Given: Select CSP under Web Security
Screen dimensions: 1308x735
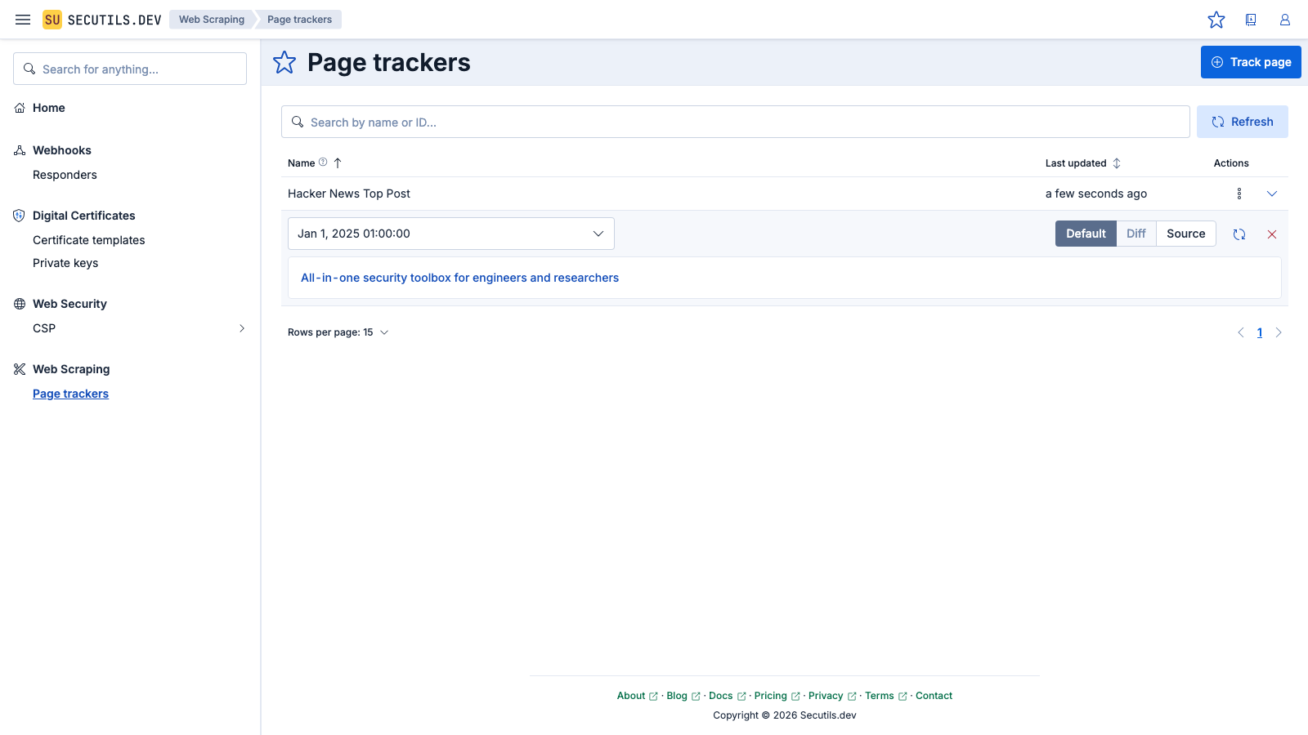Looking at the screenshot, I should tap(43, 328).
